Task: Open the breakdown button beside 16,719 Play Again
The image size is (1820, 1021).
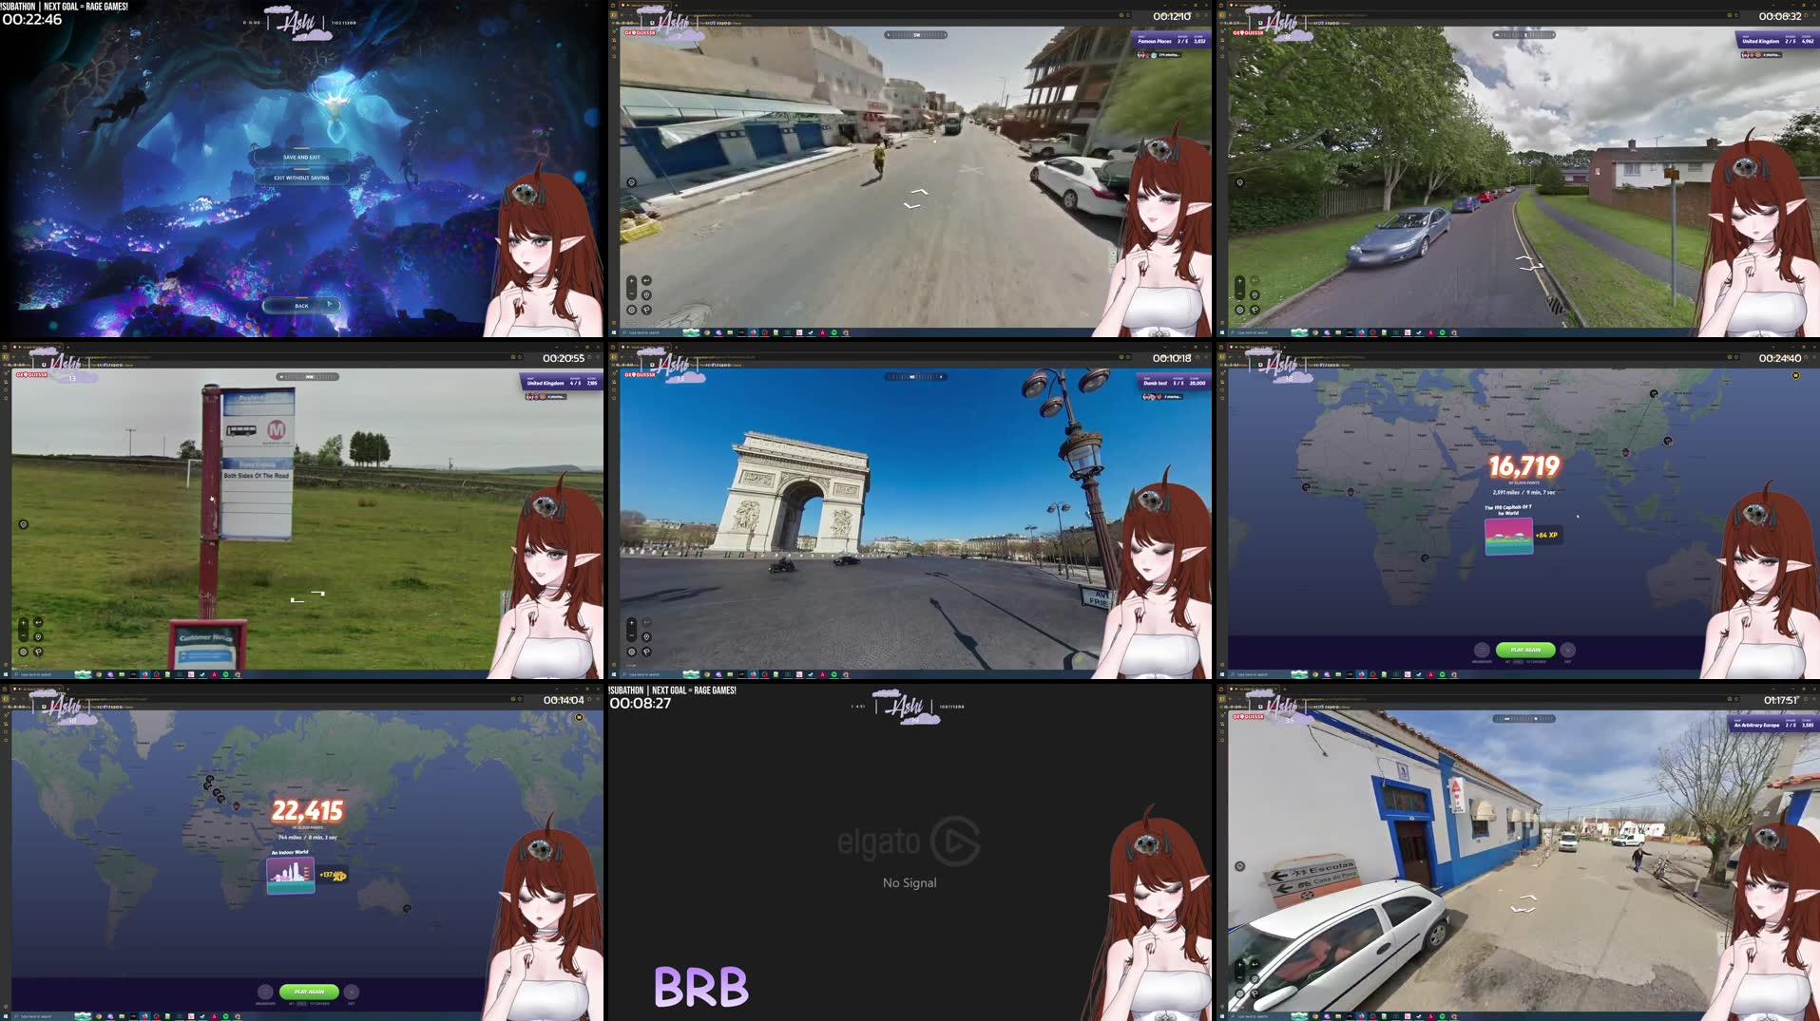Action: click(1482, 651)
